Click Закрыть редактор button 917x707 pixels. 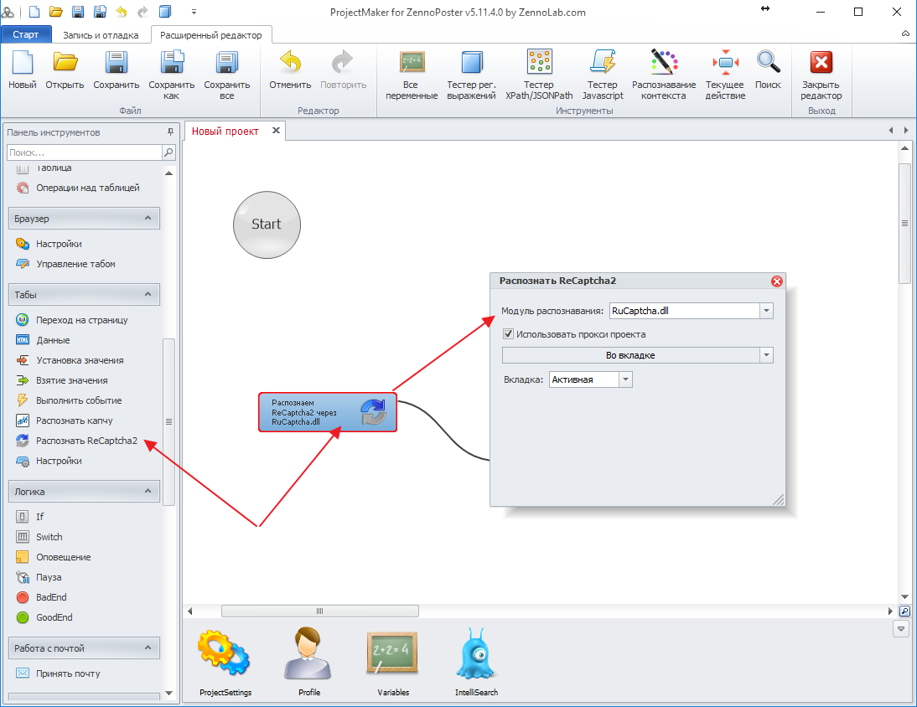pyautogui.click(x=821, y=74)
